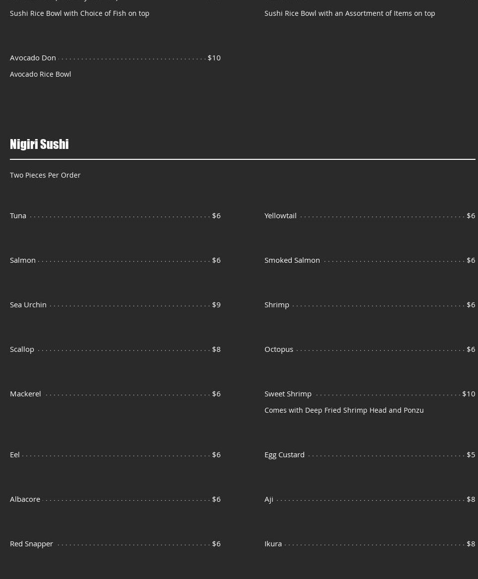Click the $10 price next to Sweet Shrimp
The height and width of the screenshot is (579, 478).
tap(468, 393)
